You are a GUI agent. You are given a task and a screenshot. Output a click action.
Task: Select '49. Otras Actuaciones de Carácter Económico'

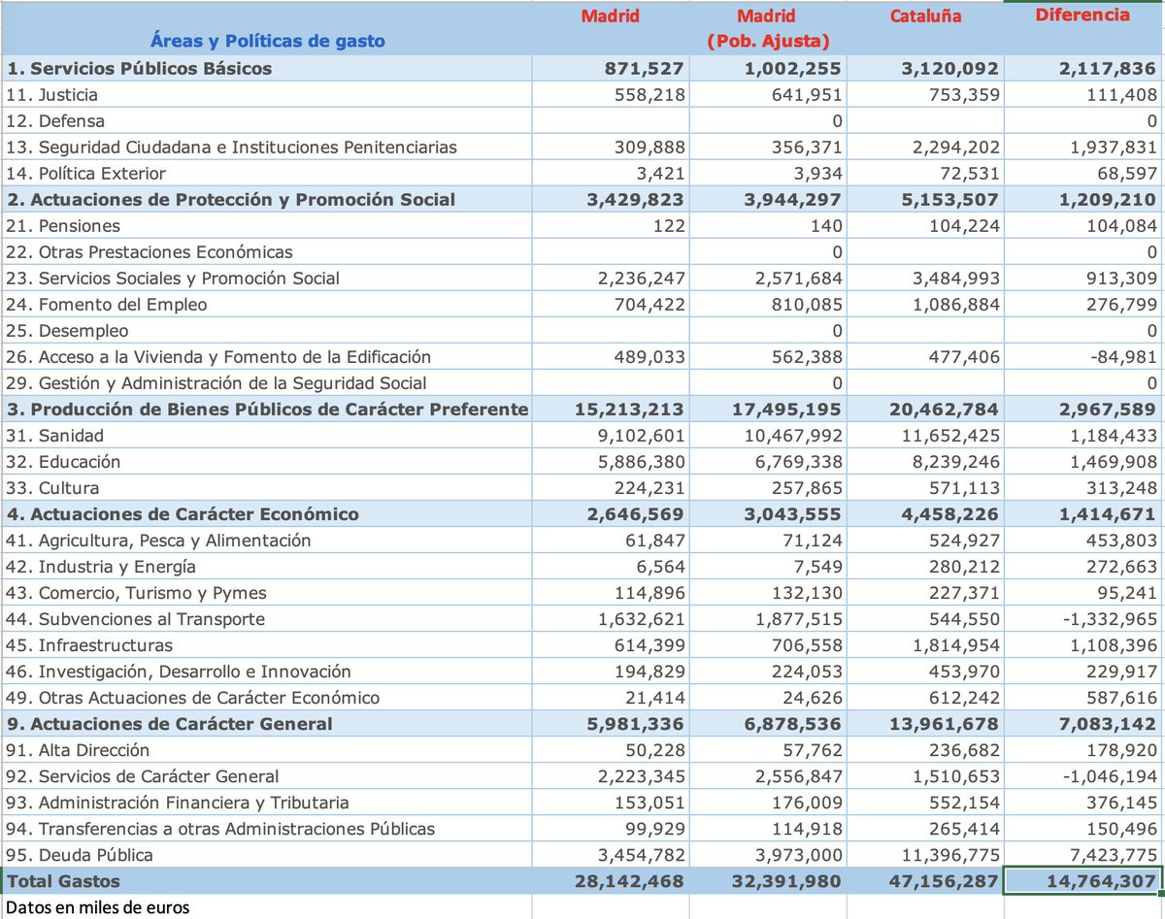tap(192, 697)
